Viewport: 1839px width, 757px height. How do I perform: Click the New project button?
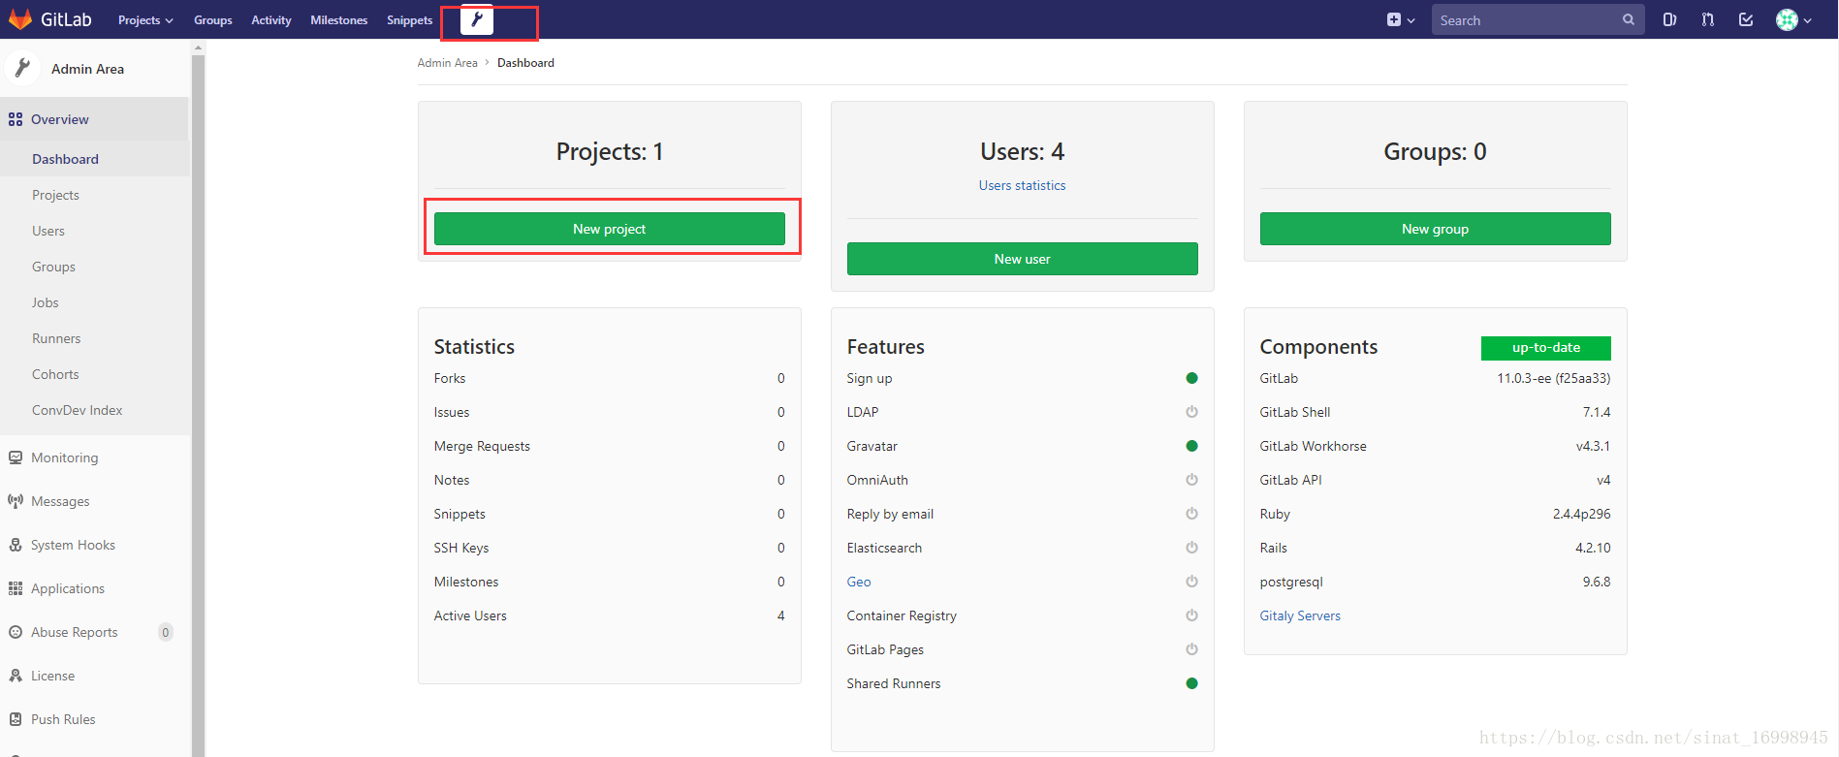click(x=609, y=229)
